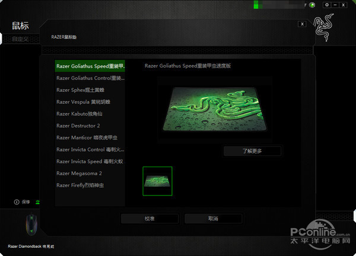
Task: Click the green status indicator orb
Action: pyautogui.click(x=312, y=5)
